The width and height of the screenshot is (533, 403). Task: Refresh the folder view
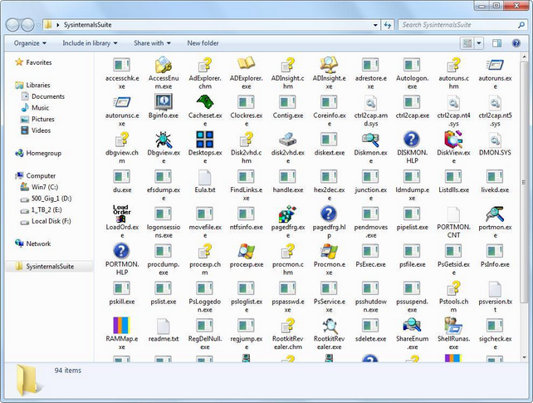pos(388,25)
